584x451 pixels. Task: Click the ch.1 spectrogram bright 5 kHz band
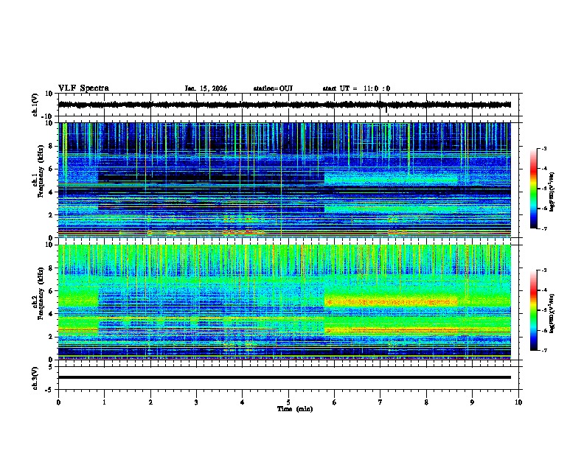coord(390,180)
